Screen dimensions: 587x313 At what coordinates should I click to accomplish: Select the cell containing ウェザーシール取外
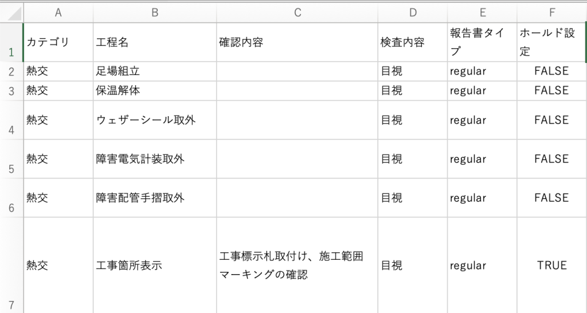click(x=155, y=120)
